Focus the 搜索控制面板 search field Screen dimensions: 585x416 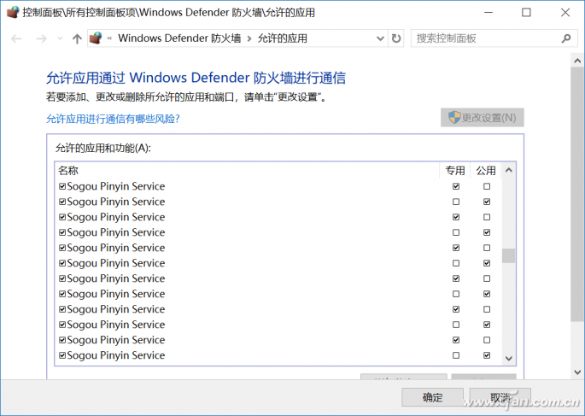pos(486,38)
